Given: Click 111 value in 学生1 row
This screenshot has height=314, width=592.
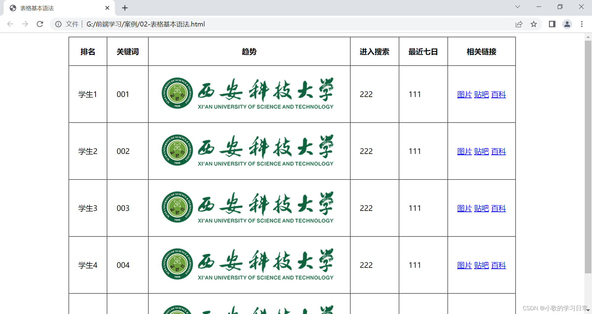Looking at the screenshot, I should point(415,94).
